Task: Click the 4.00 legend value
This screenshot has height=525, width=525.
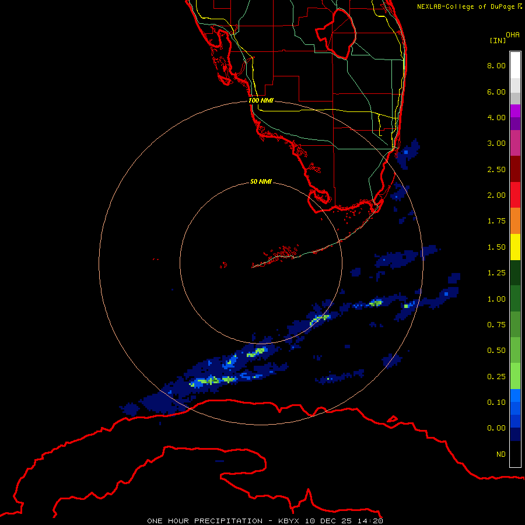Action: pyautogui.click(x=496, y=117)
